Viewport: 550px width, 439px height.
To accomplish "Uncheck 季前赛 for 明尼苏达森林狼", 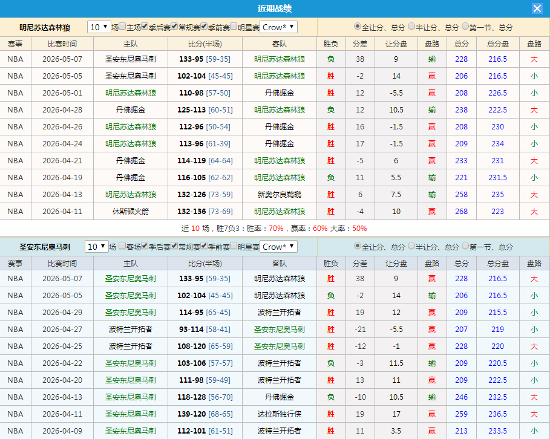I will (204, 26).
